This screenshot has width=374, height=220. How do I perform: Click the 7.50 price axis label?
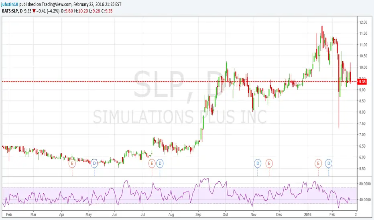pyautogui.click(x=362, y=124)
